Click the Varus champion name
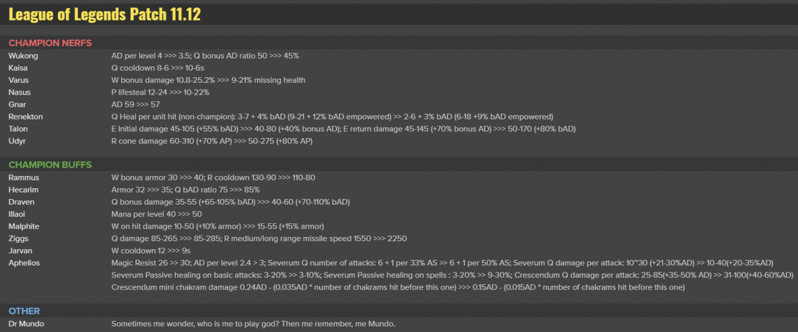This screenshot has width=798, height=332. (x=19, y=80)
